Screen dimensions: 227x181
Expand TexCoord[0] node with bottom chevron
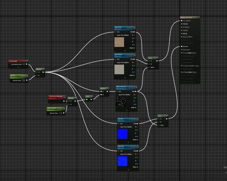pos(18,67)
